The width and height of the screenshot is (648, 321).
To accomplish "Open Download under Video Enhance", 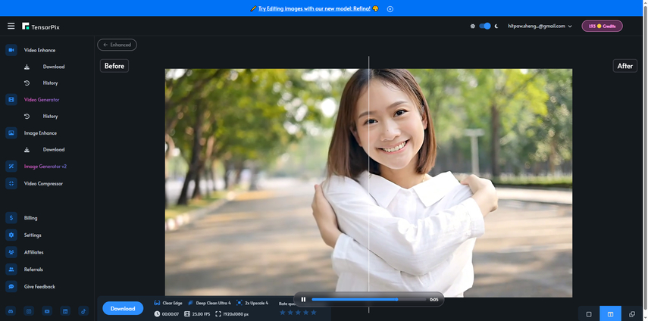I will pyautogui.click(x=54, y=67).
